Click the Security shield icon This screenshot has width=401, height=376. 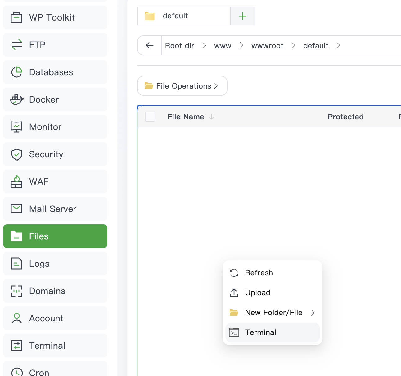pyautogui.click(x=17, y=154)
